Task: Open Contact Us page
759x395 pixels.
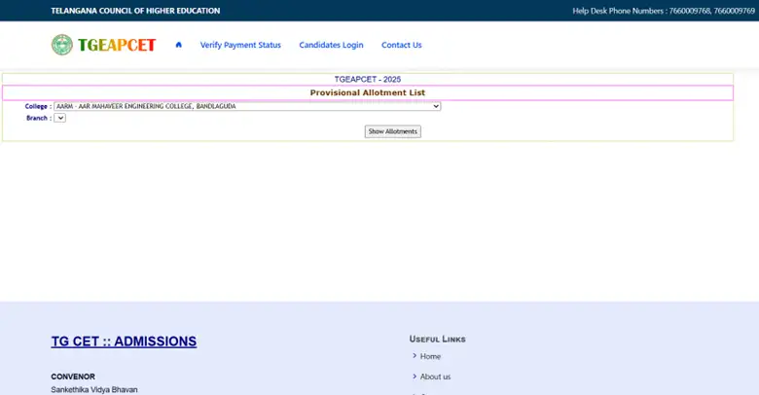Action: [401, 45]
